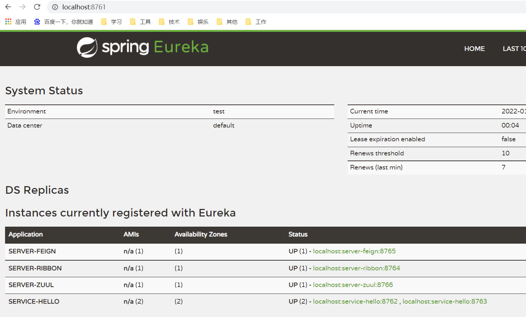Select the SERVER-ZUUL application name
The width and height of the screenshot is (526, 317).
point(31,285)
